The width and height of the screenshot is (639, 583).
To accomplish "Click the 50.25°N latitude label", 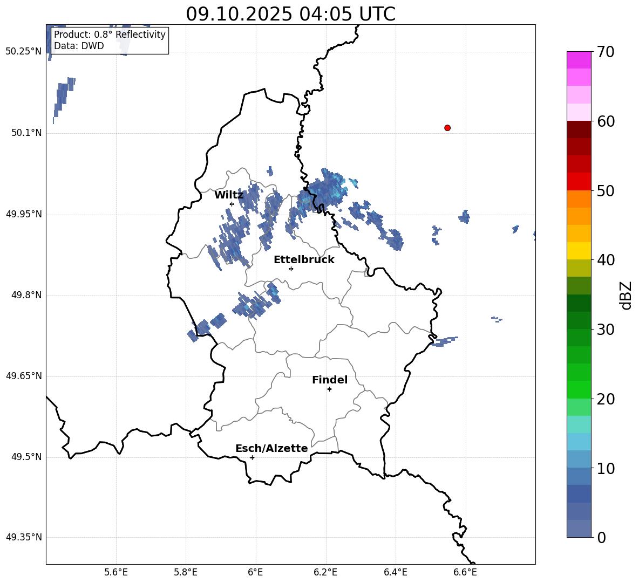I will [x=24, y=52].
